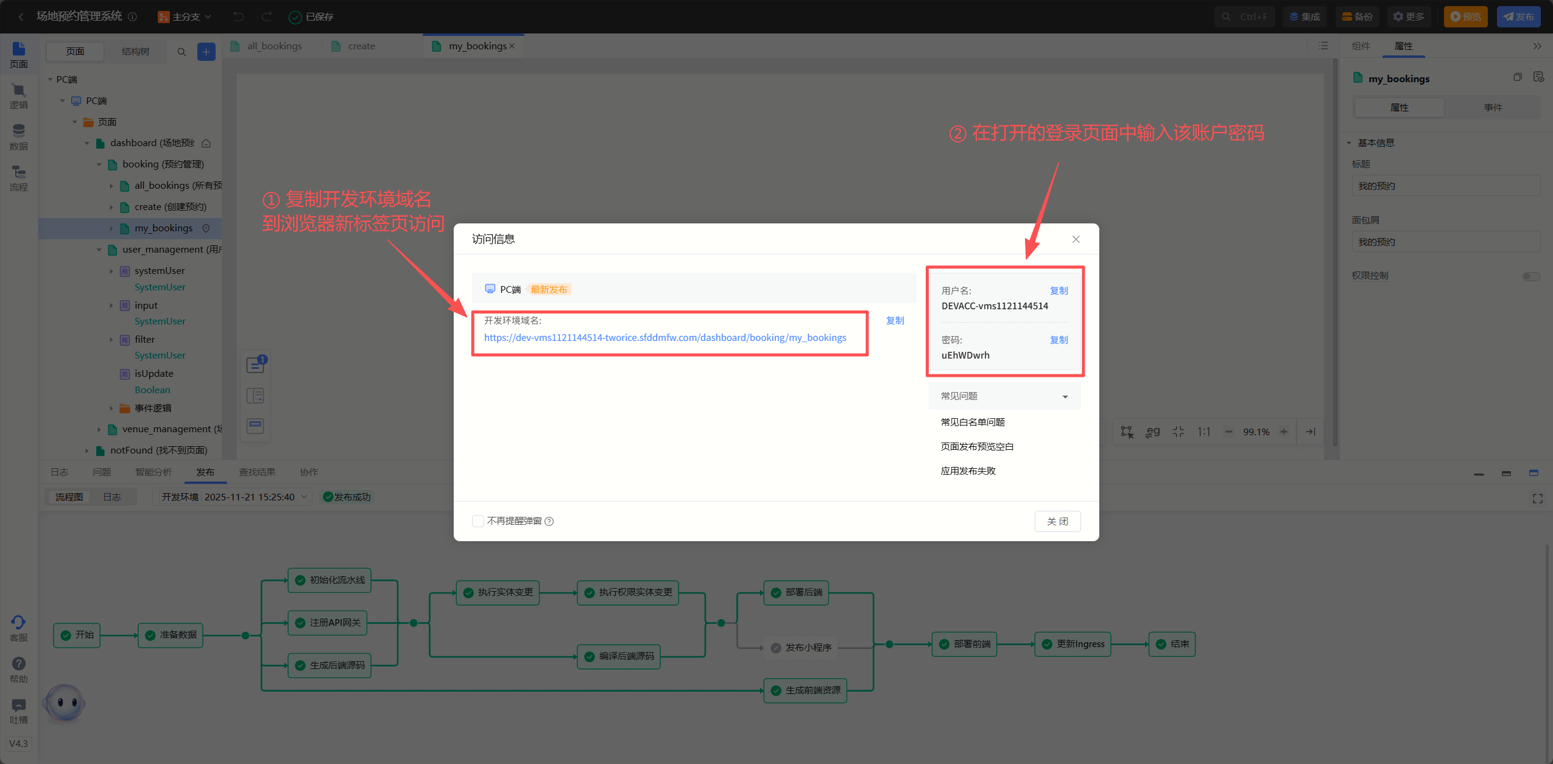Collapse the user_management tree node

(99, 250)
